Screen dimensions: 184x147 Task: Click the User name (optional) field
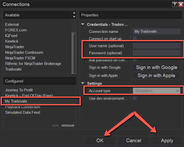[x=156, y=46]
